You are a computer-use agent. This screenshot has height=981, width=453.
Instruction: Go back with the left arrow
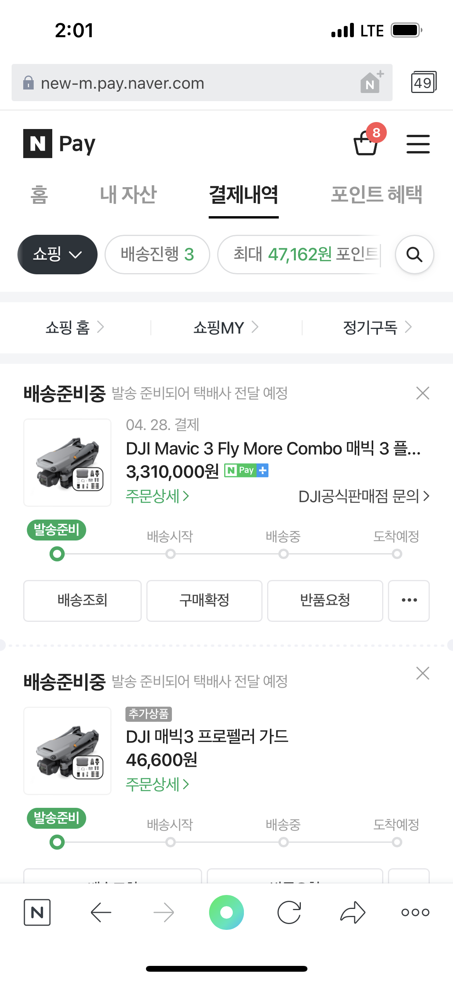pyautogui.click(x=101, y=912)
